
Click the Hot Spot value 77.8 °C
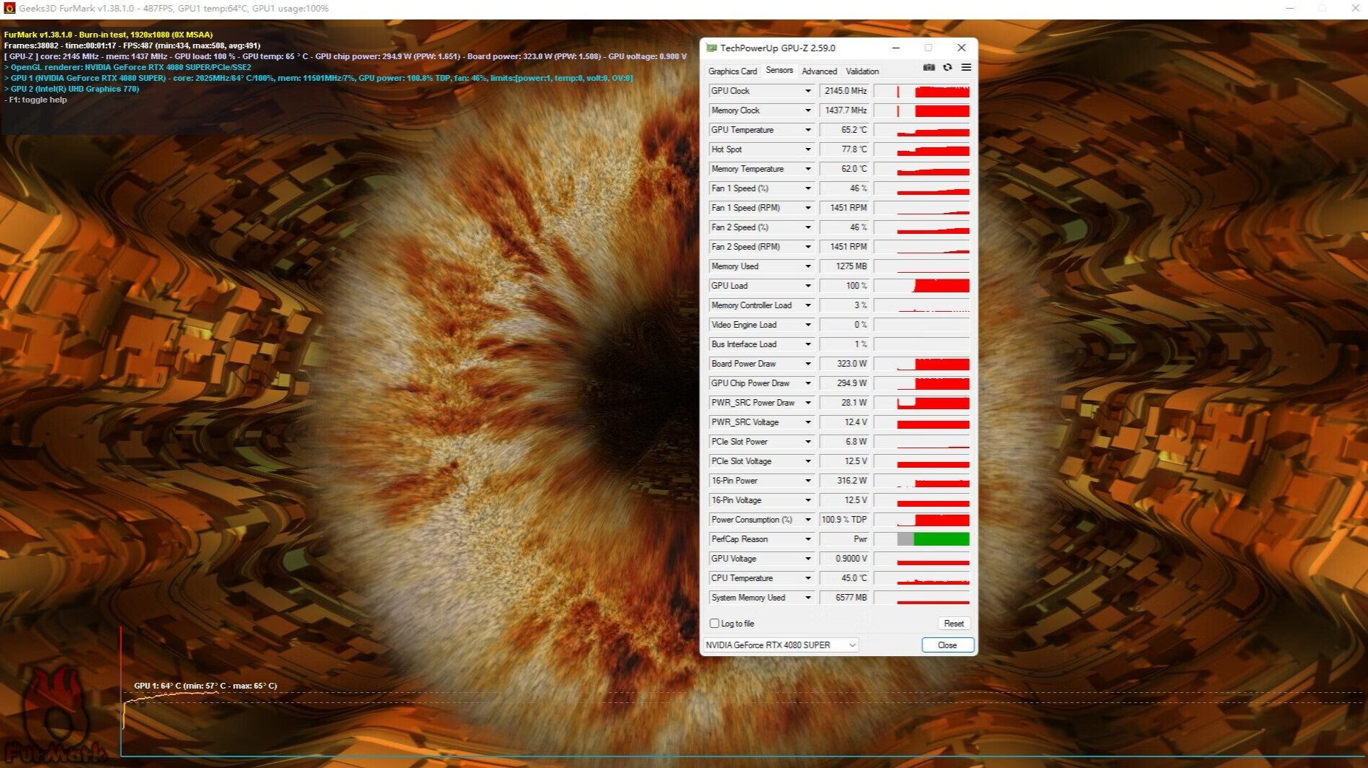(x=845, y=149)
